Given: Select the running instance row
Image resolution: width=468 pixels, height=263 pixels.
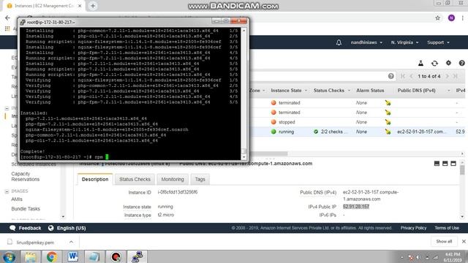Looking at the screenshot, I should click(358, 131).
